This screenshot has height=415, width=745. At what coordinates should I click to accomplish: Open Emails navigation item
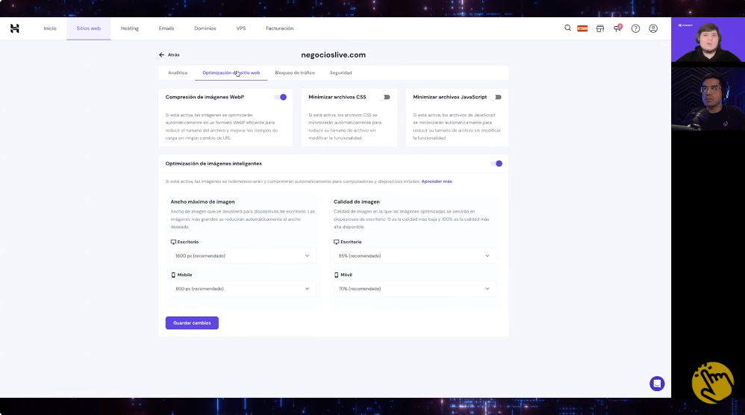point(166,28)
